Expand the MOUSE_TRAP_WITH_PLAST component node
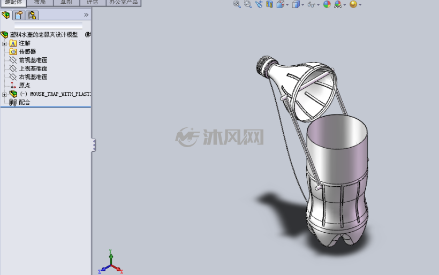 (x=4, y=95)
